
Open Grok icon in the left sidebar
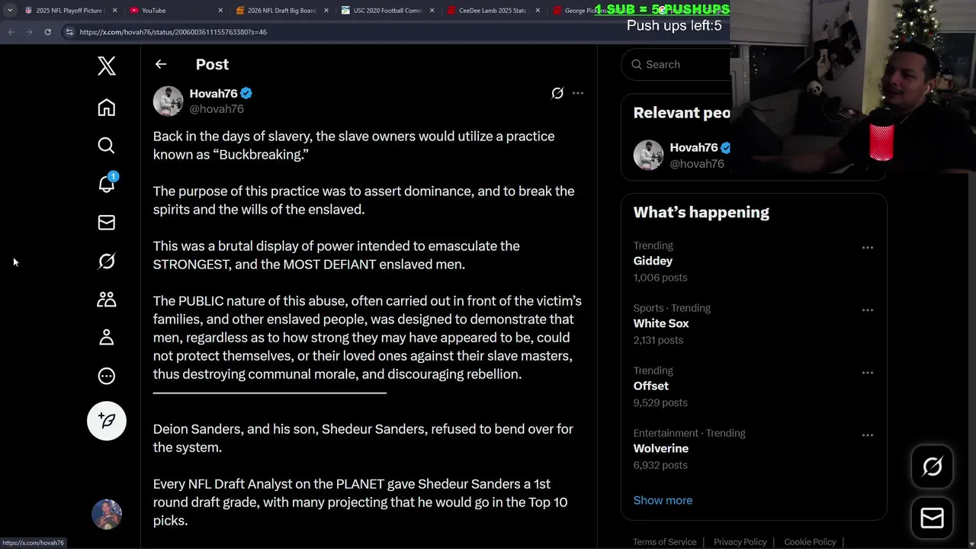(x=107, y=261)
